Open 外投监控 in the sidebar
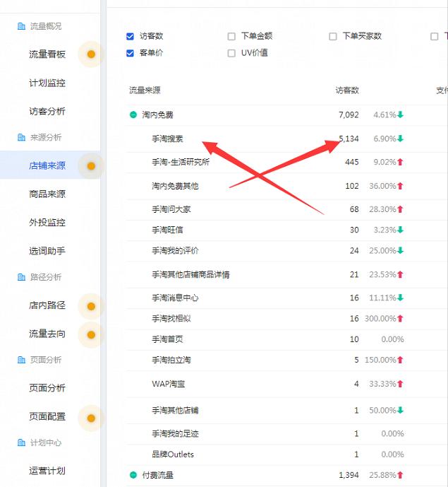The image size is (448, 487). click(47, 223)
